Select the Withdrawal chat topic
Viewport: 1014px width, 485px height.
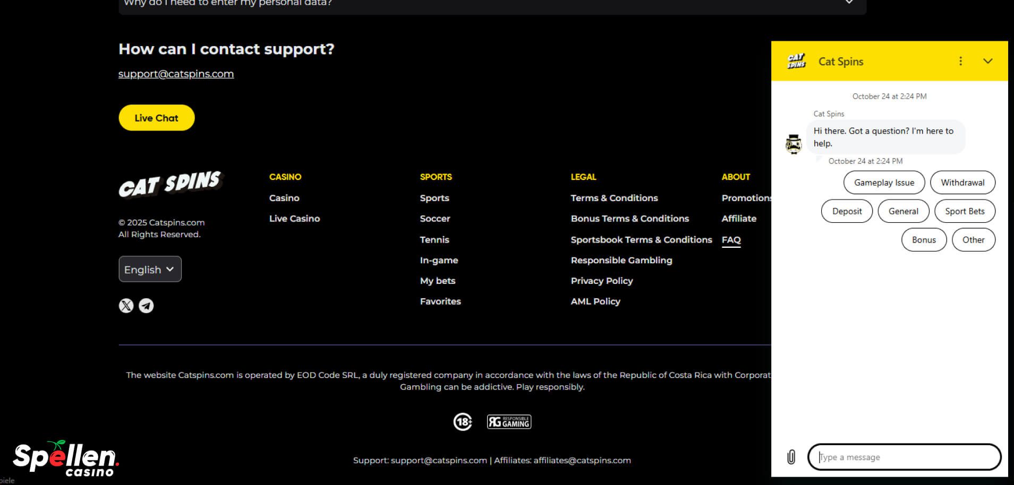[x=962, y=183]
